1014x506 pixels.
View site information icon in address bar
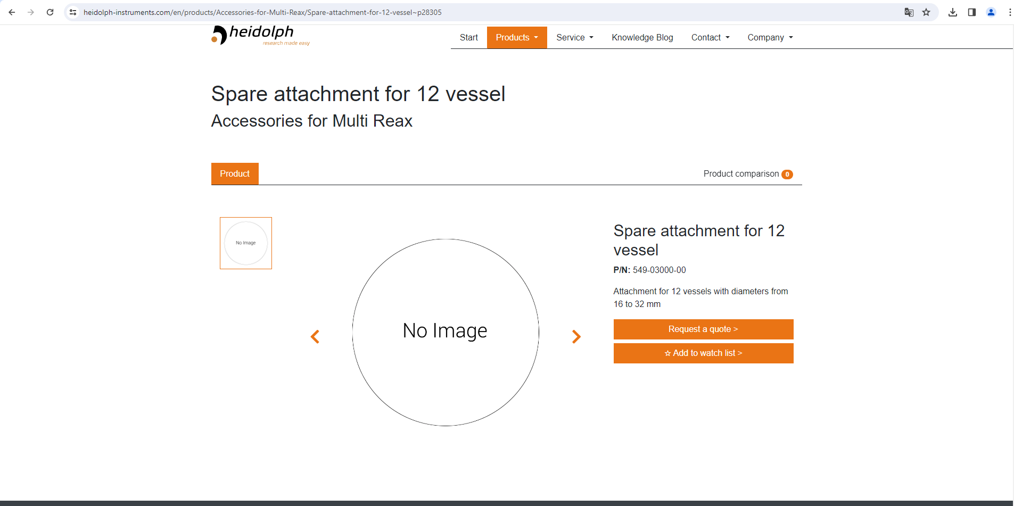tap(73, 12)
